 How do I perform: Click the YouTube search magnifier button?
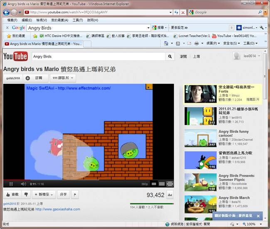coord(170,56)
